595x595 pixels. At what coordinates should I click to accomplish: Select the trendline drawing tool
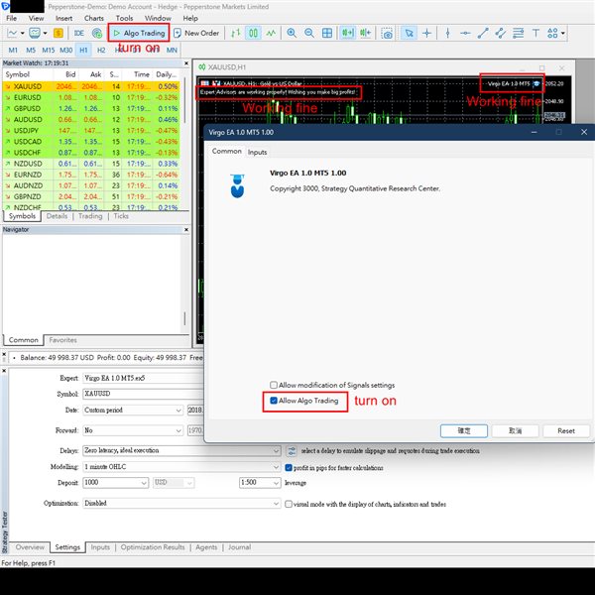(x=483, y=34)
